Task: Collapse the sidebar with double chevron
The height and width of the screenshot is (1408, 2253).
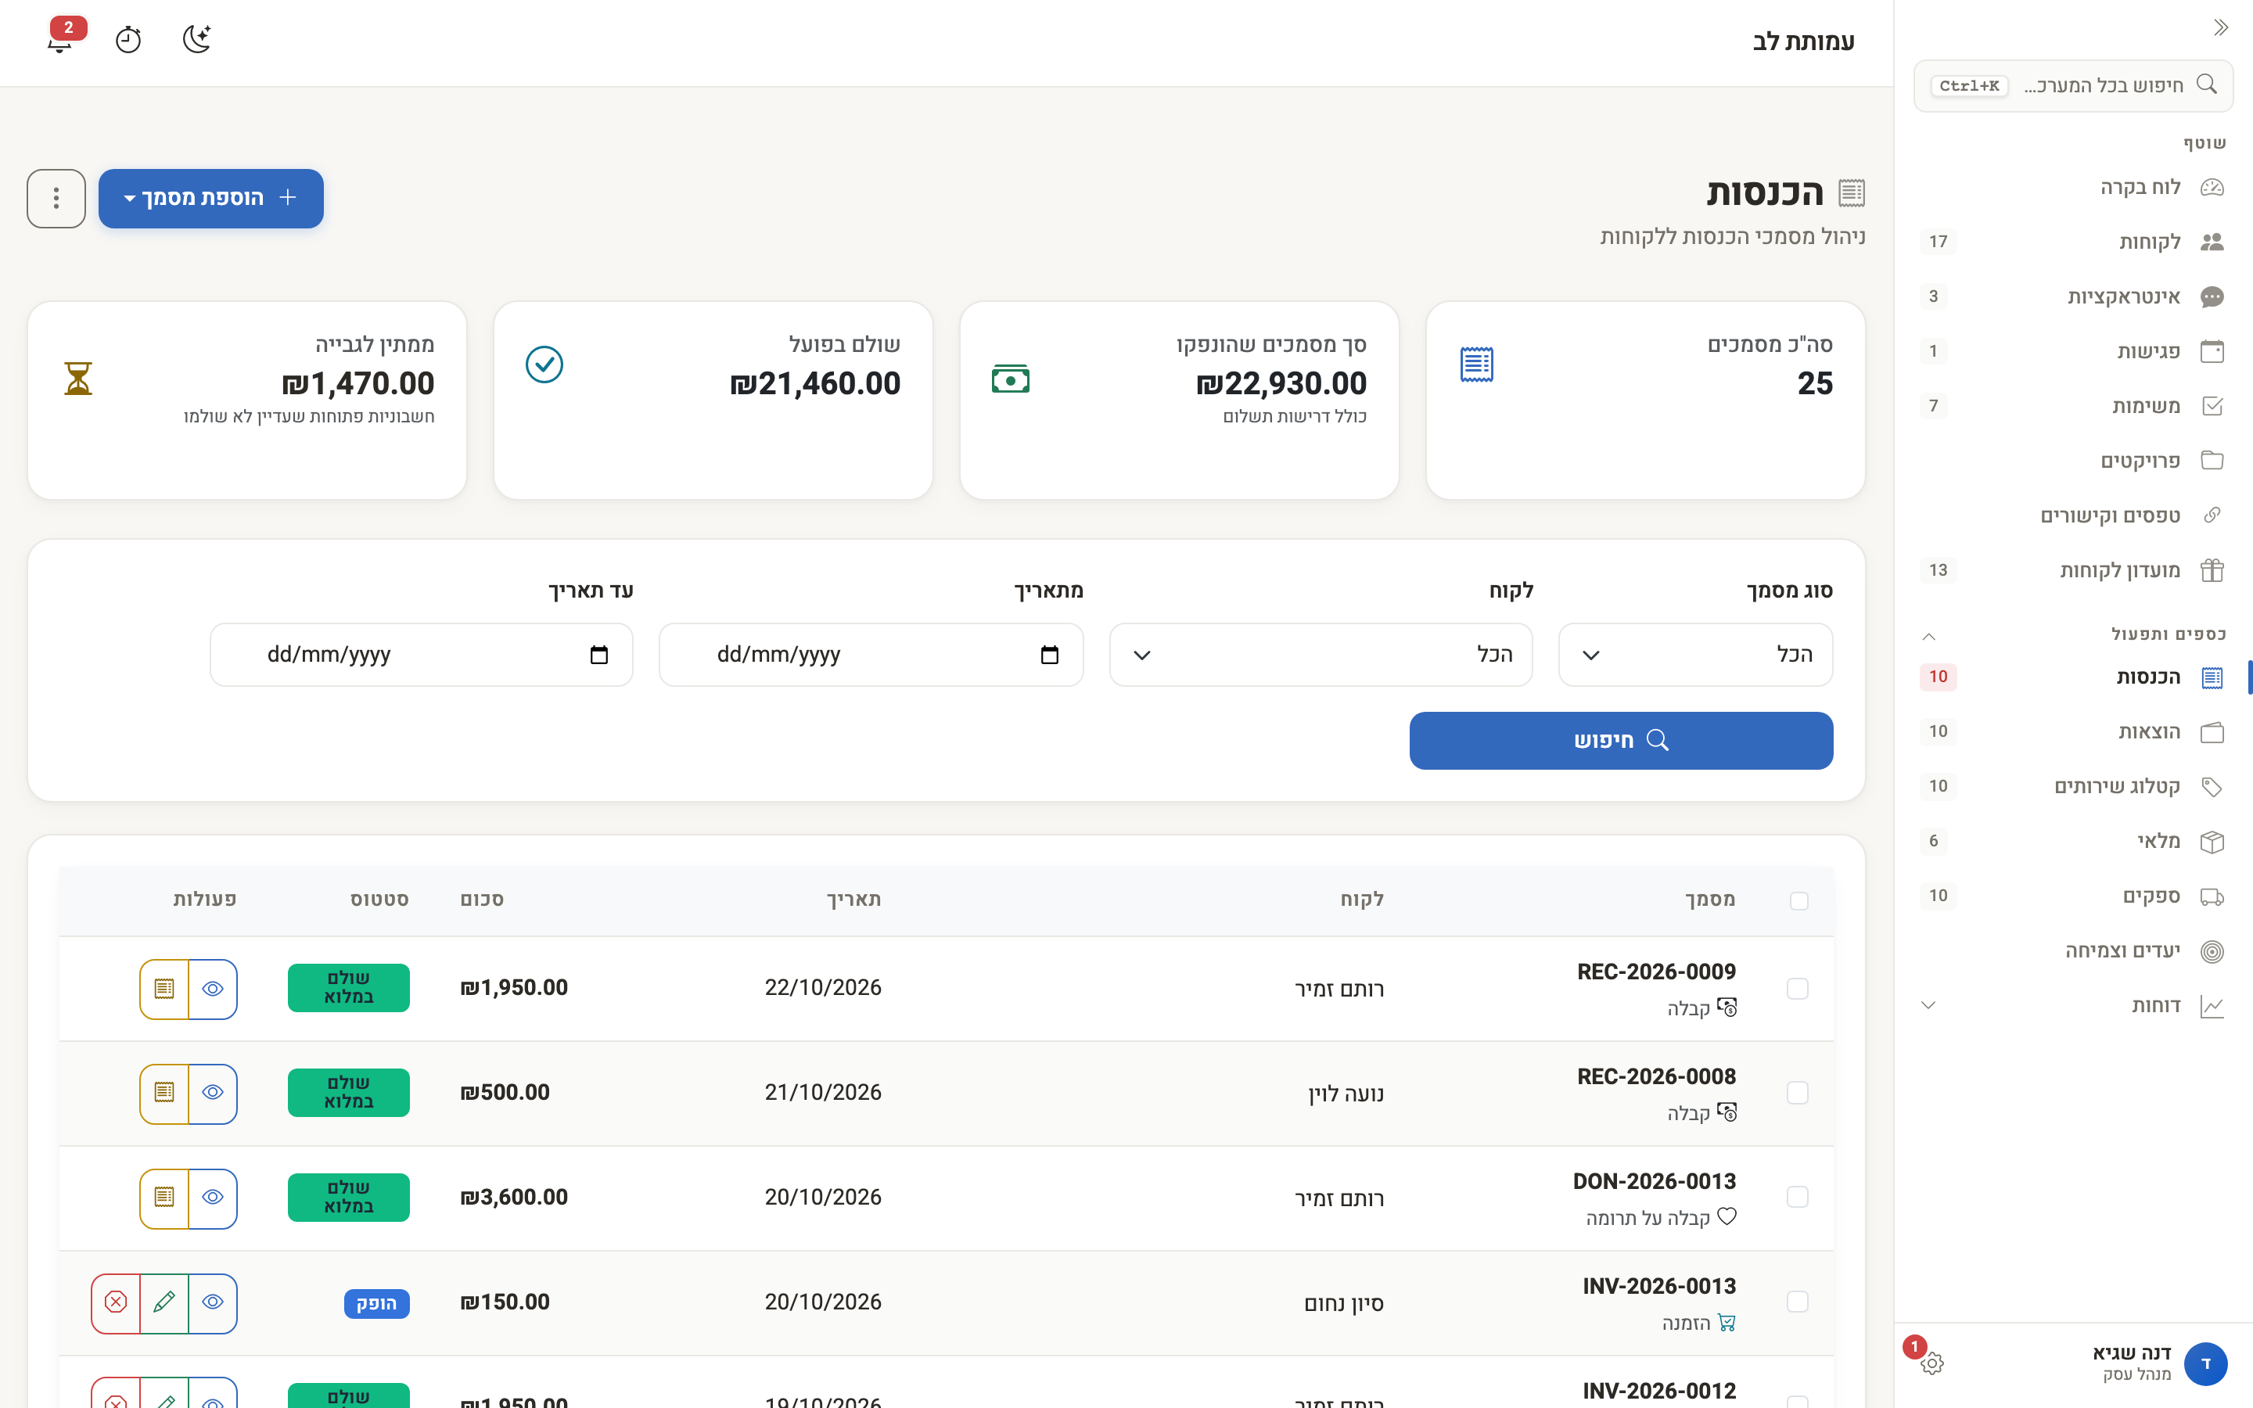Action: pyautogui.click(x=2220, y=27)
